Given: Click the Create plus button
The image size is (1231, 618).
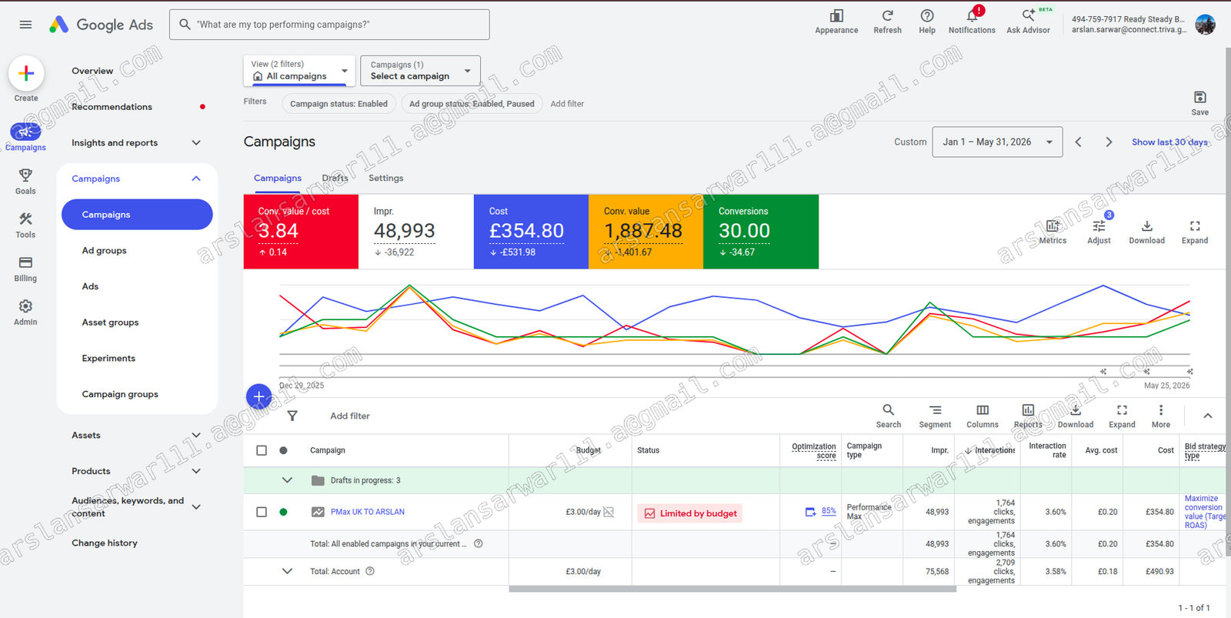Looking at the screenshot, I should [x=26, y=73].
